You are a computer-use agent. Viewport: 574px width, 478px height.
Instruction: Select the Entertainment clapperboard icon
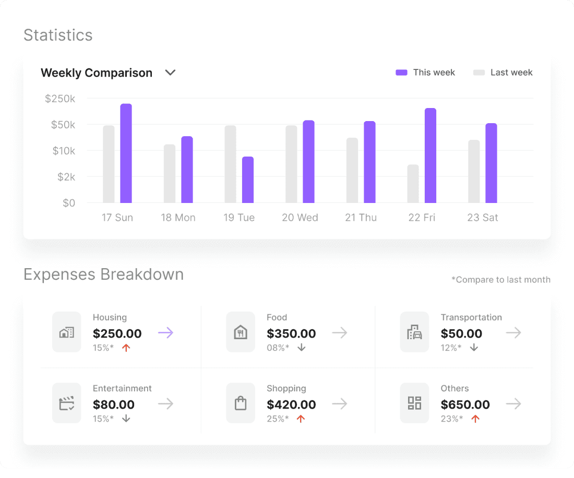tap(66, 403)
